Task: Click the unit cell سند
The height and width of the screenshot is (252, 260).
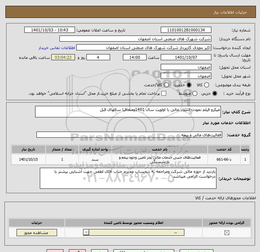Action: (x=95, y=159)
